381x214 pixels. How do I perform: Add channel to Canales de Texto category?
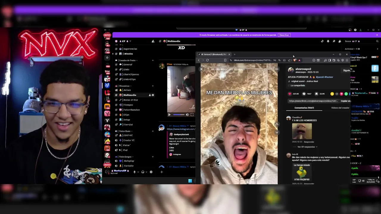tap(153, 60)
